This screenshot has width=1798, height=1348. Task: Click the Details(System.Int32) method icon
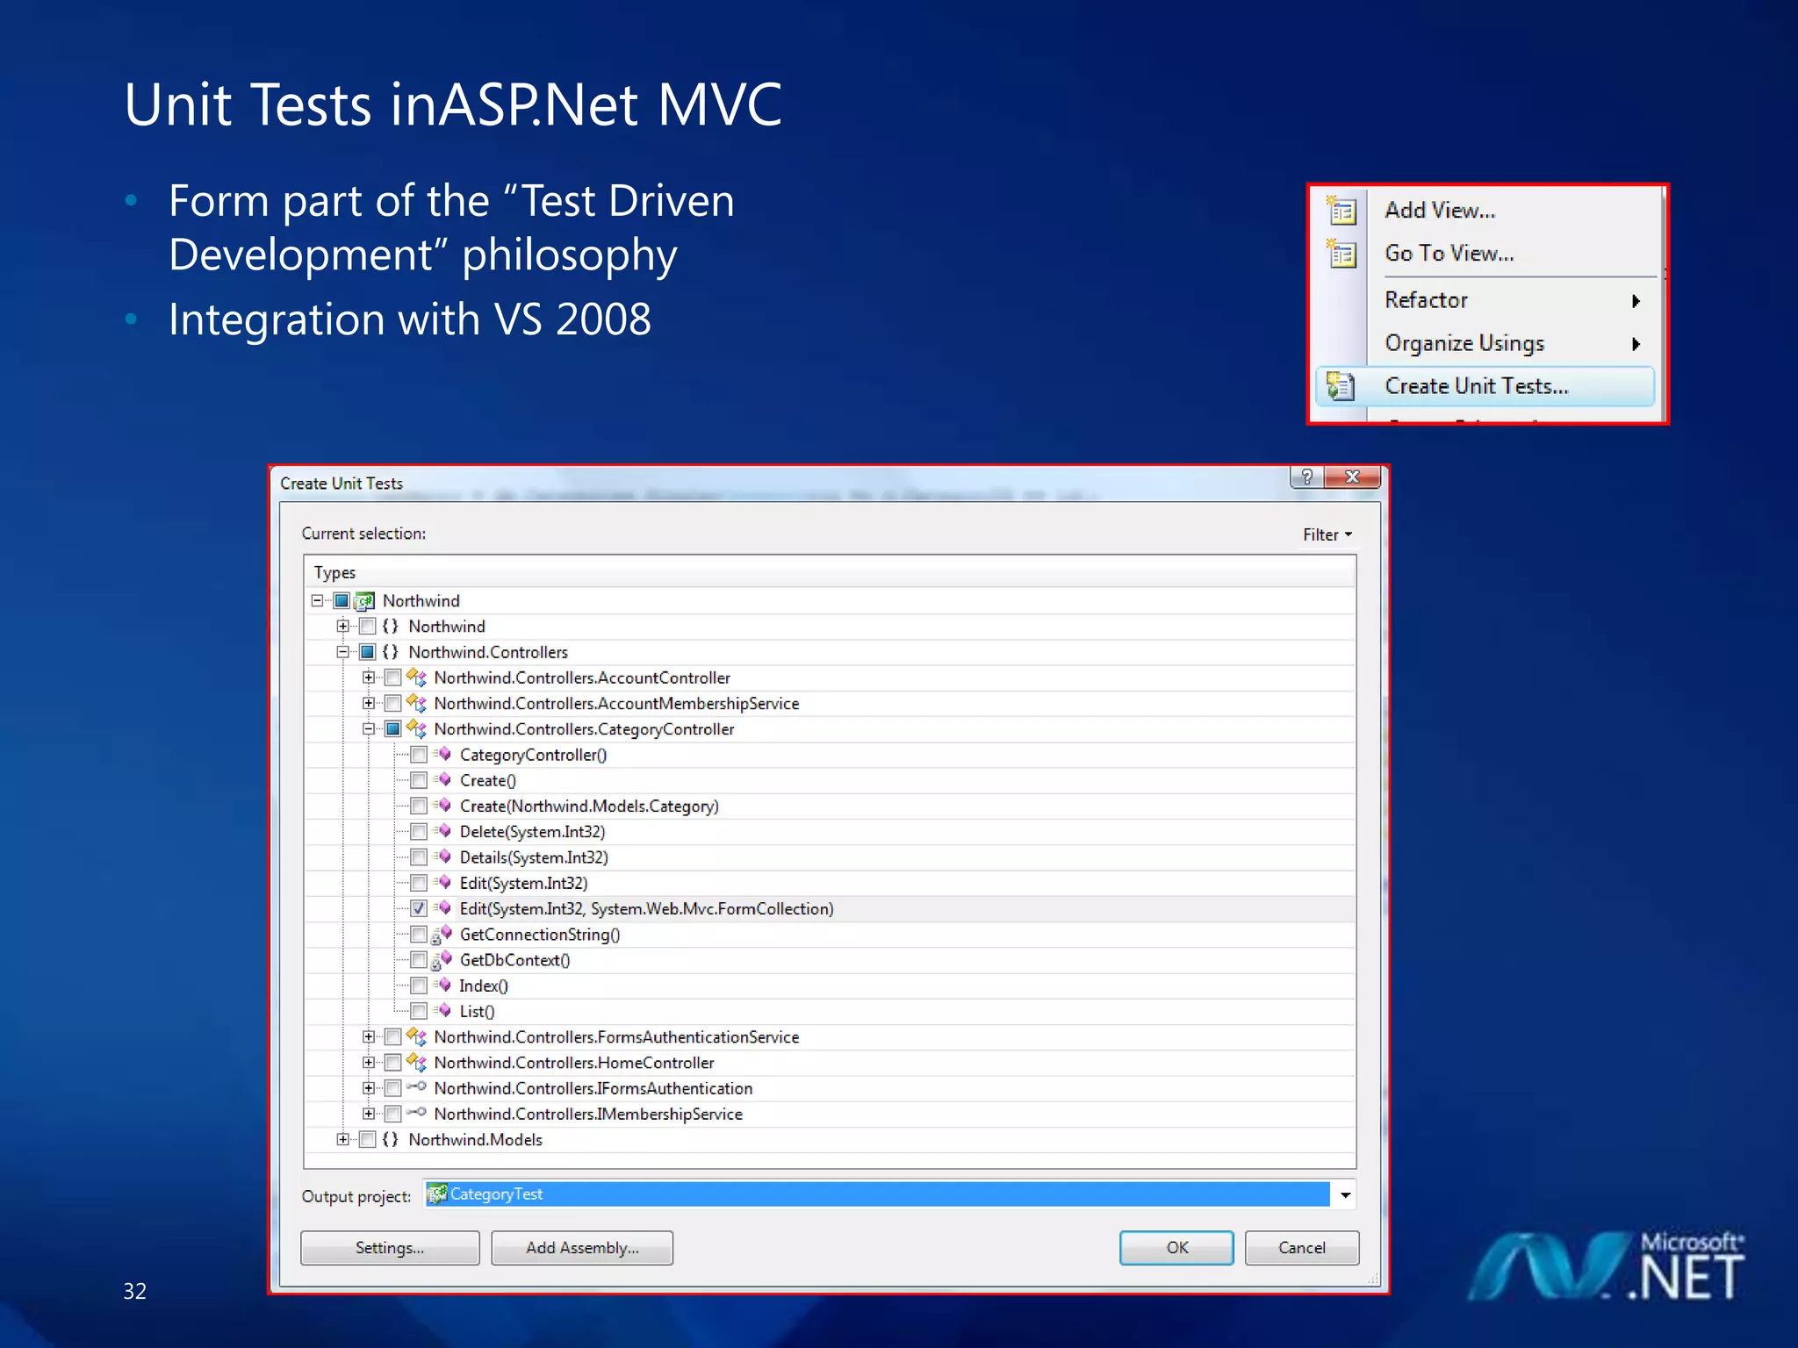click(443, 857)
